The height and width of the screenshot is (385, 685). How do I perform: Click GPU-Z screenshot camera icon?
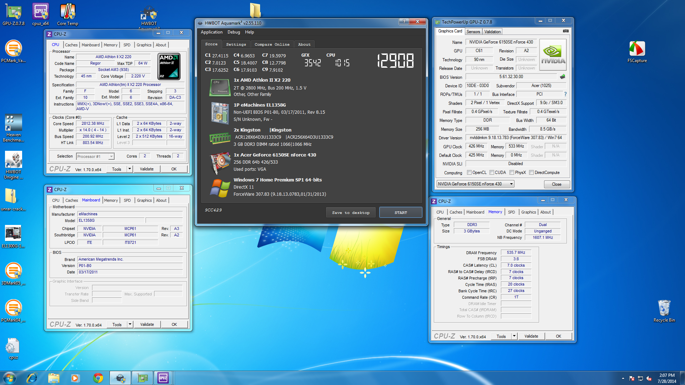pyautogui.click(x=566, y=31)
